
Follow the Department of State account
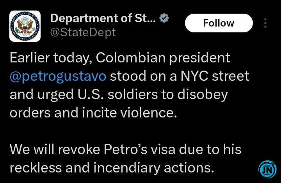[219, 23]
